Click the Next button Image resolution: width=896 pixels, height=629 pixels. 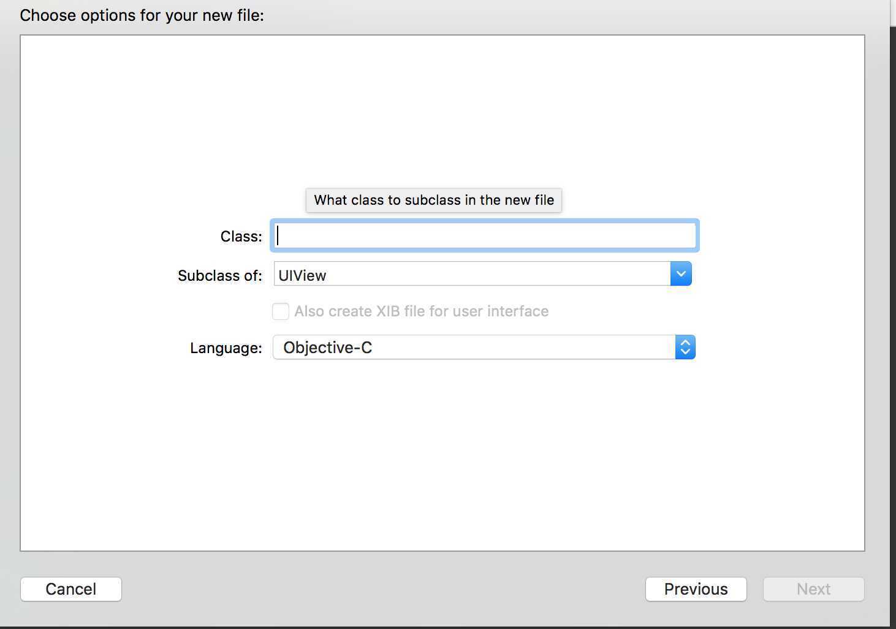click(x=813, y=589)
